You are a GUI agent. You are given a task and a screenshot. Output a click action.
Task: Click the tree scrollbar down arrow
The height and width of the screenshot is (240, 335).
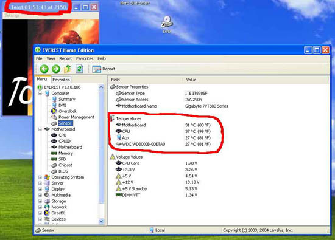click(x=101, y=221)
